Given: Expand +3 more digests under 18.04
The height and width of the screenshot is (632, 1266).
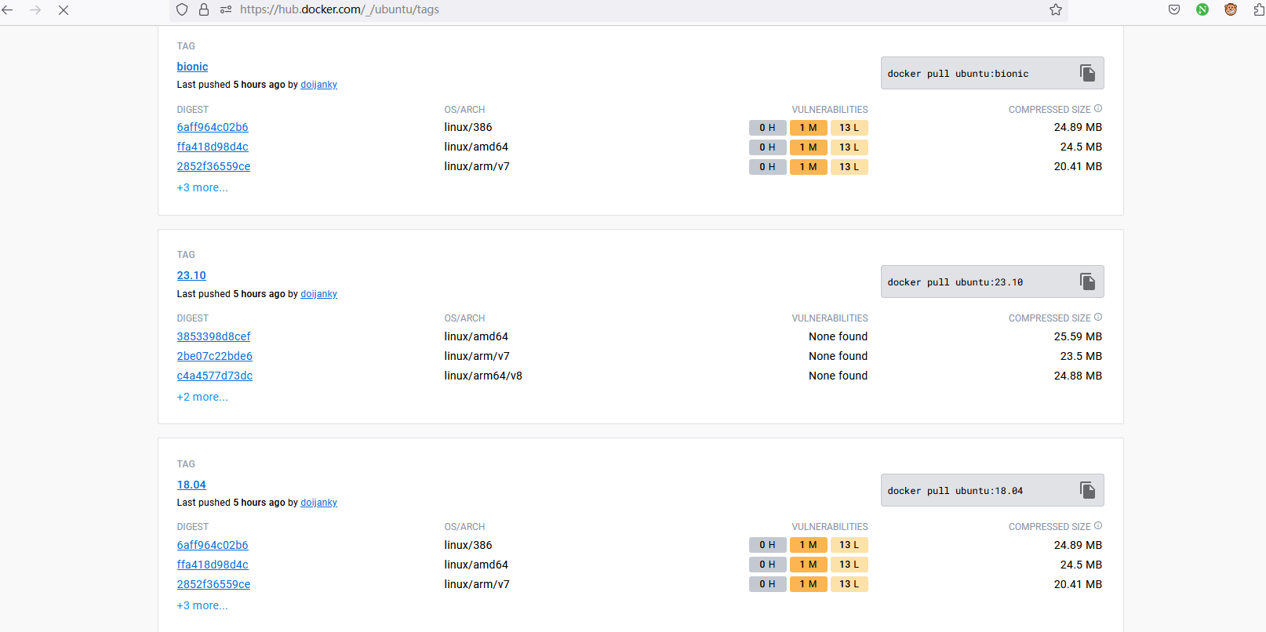Looking at the screenshot, I should (x=202, y=605).
